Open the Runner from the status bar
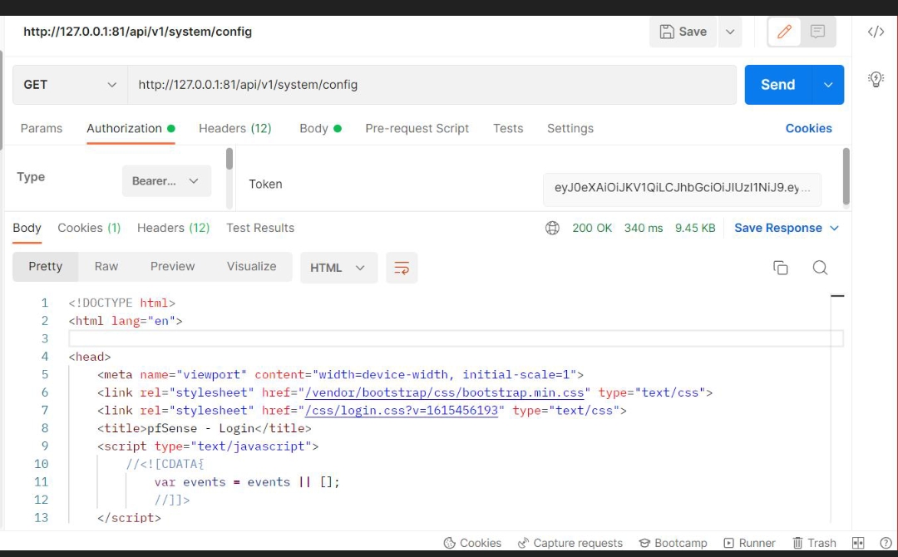 pos(750,543)
